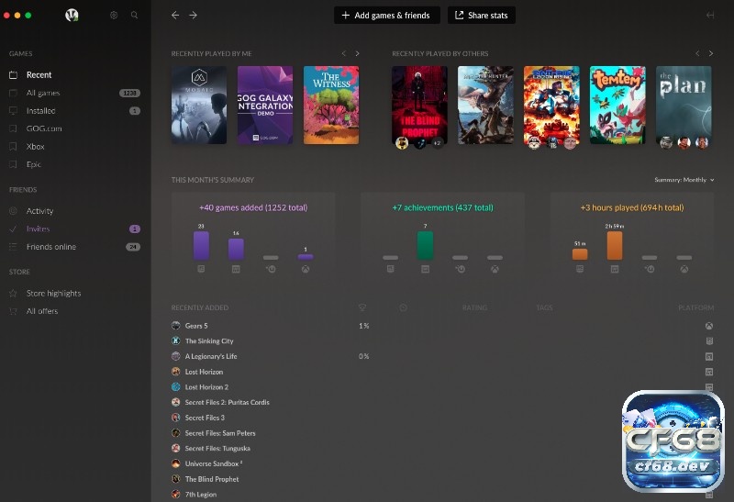Click the 23 games added purple bar
This screenshot has width=734, height=502.
201,245
